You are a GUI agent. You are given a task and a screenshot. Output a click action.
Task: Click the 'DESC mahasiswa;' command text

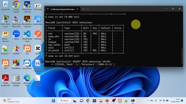coord(83,23)
